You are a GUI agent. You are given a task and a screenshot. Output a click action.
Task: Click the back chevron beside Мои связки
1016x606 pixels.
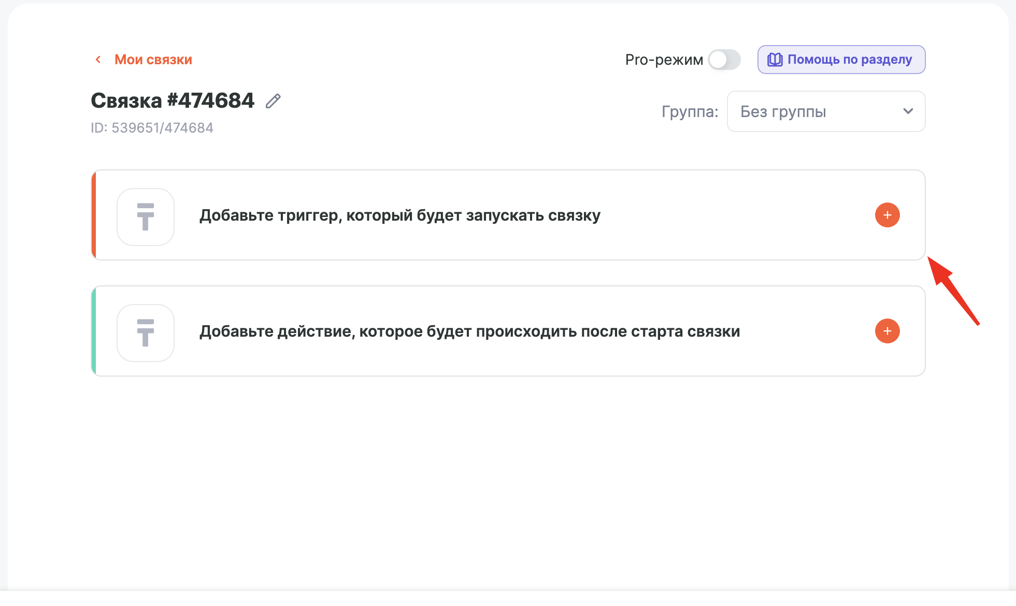98,60
